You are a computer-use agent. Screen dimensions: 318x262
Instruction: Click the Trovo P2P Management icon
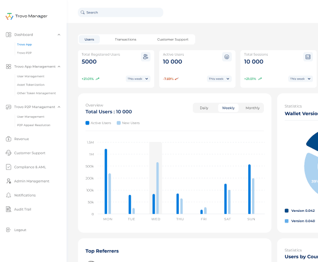8,107
